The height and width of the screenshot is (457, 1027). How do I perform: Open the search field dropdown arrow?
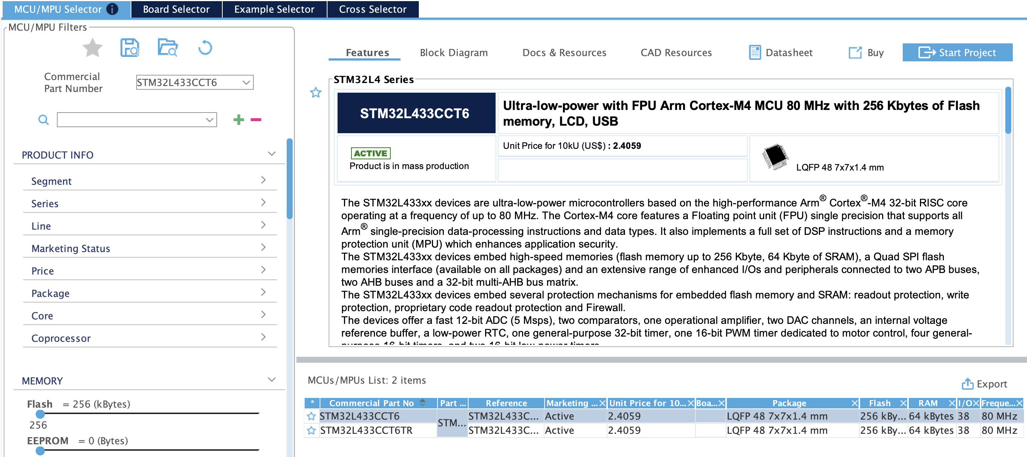pos(209,120)
